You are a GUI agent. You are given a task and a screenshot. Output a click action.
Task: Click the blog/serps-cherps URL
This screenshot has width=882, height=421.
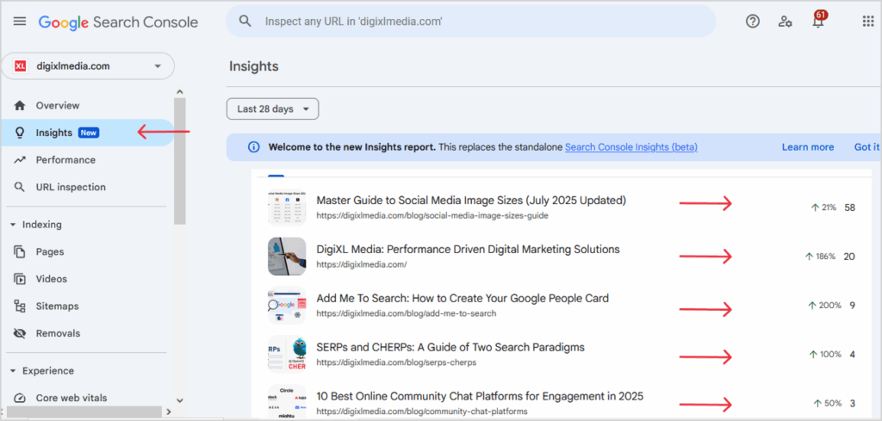396,362
